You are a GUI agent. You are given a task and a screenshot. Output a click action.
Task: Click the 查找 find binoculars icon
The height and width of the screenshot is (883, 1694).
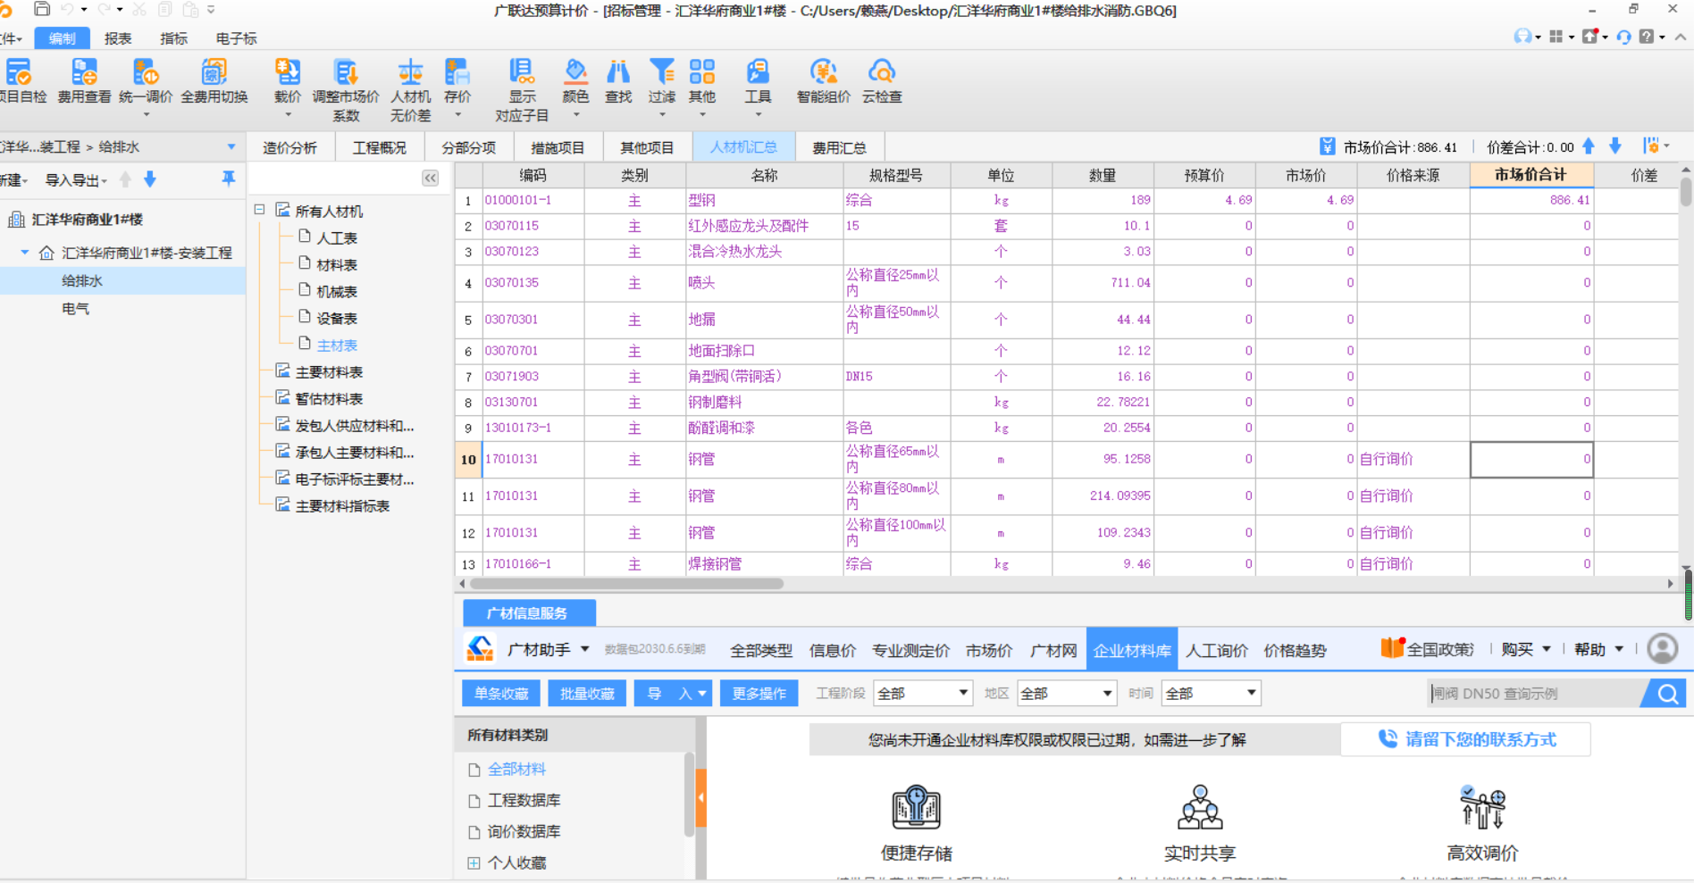tap(618, 72)
